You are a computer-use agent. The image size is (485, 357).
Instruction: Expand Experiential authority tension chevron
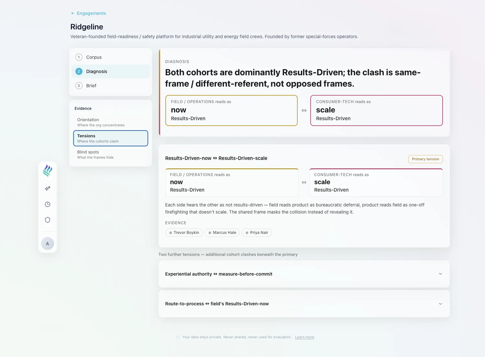coord(440,274)
